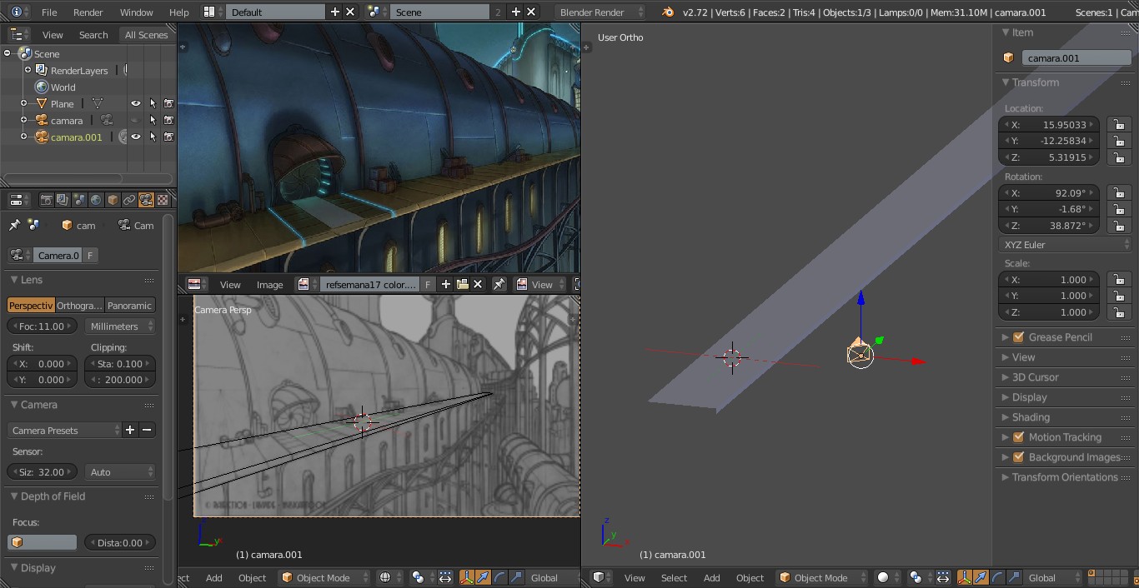Click the Perspective lens button
1139x588 pixels.
click(x=31, y=306)
